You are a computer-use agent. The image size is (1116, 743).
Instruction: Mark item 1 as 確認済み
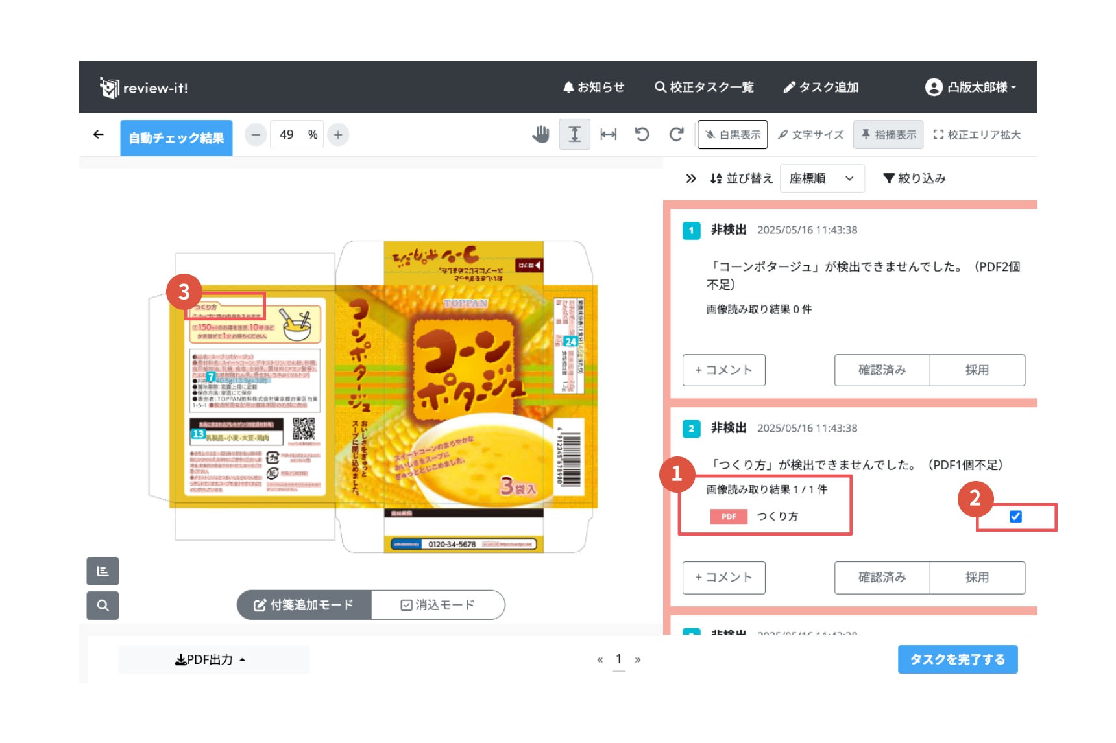coord(882,370)
